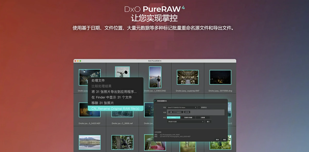Click the 让您实现掌控 headline
The height and width of the screenshot is (152, 309).
(x=154, y=18)
